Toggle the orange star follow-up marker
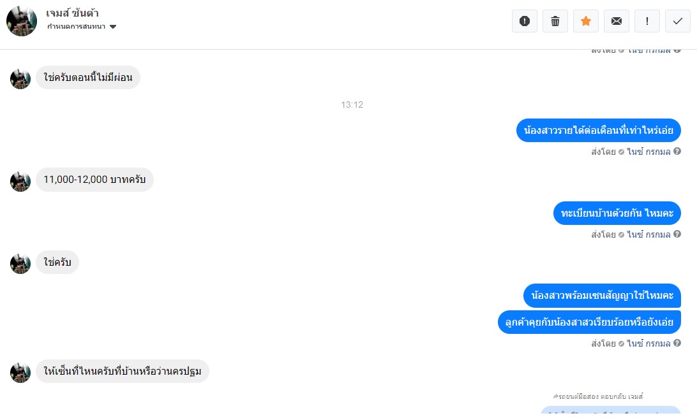This screenshot has height=418, width=697. pos(586,21)
